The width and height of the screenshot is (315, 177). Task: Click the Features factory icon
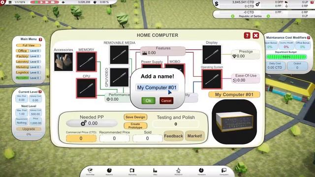[145, 53]
